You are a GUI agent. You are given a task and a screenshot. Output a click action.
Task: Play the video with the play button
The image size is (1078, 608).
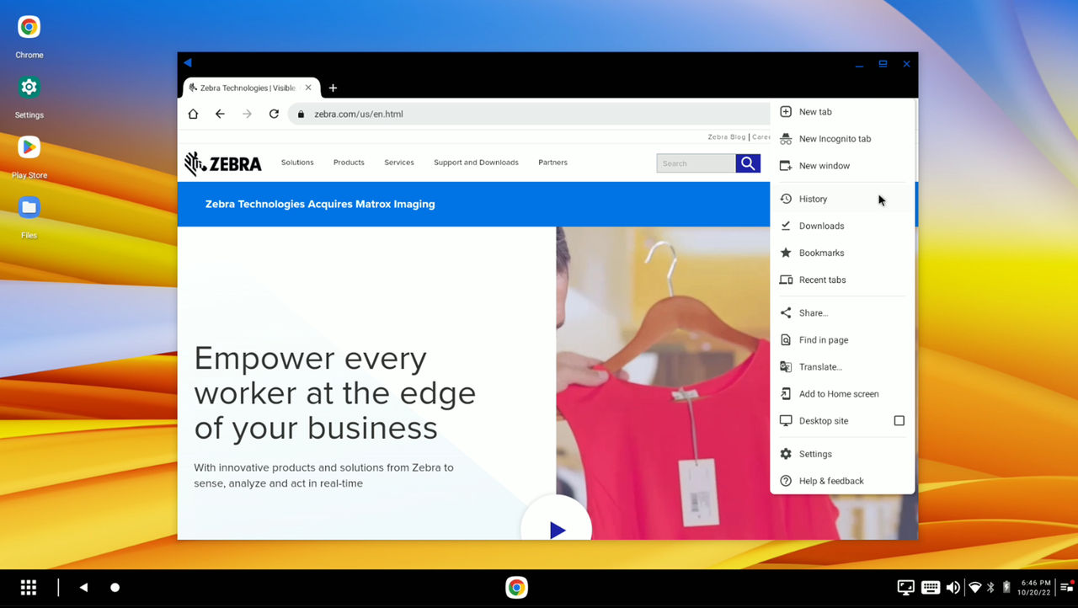[x=557, y=529]
